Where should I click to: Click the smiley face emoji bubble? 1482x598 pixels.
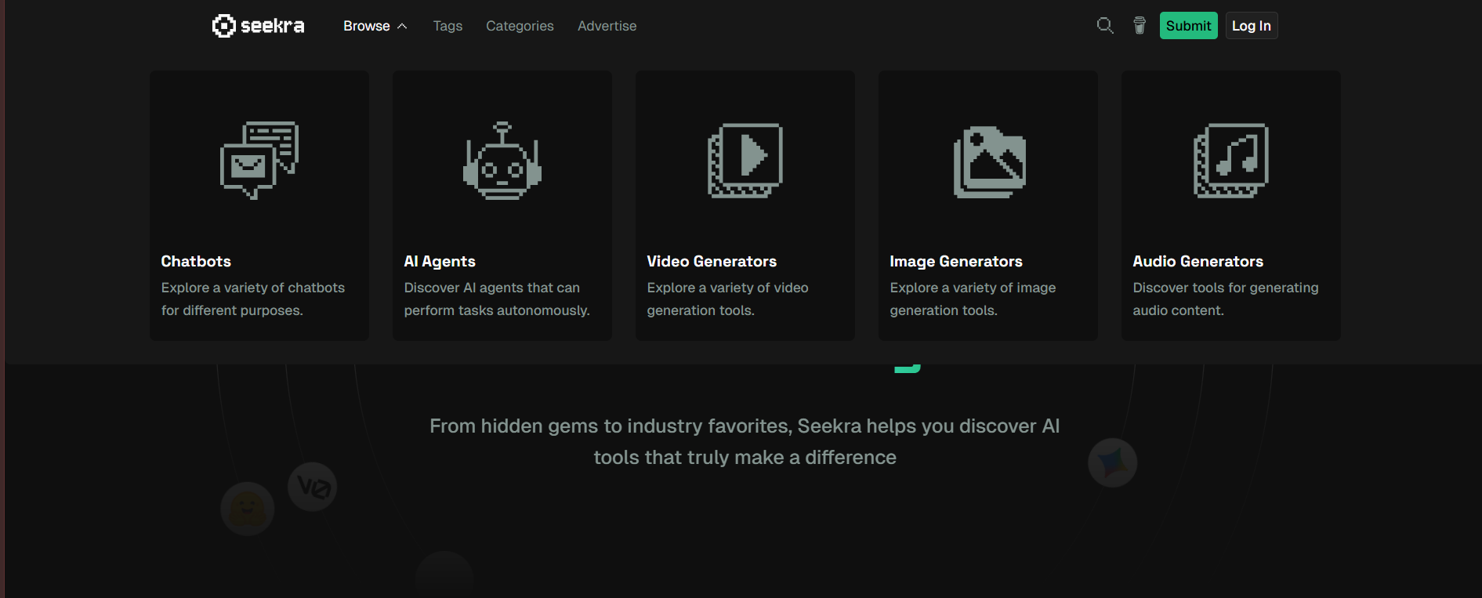248,509
